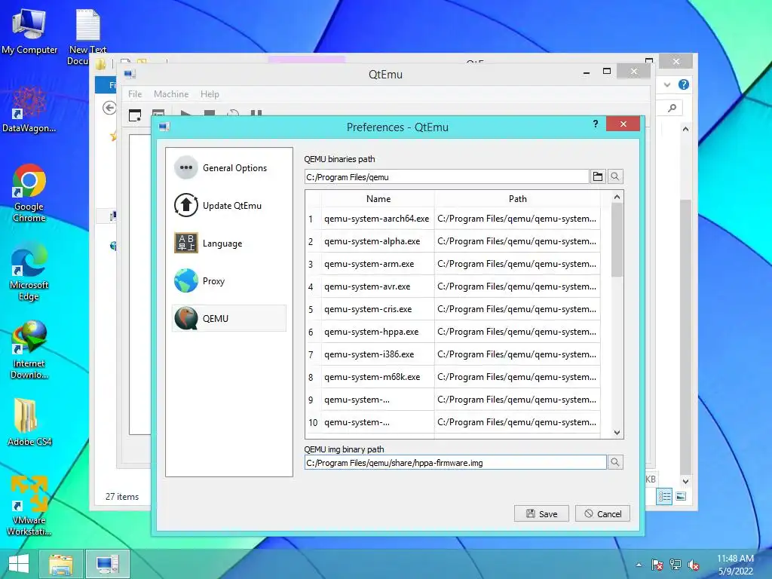Open My Computer desktop icon
Image resolution: width=772 pixels, height=579 pixels.
[x=29, y=32]
